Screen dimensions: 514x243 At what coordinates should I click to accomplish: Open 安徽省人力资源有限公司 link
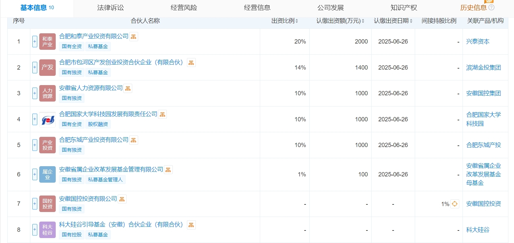[91, 88]
